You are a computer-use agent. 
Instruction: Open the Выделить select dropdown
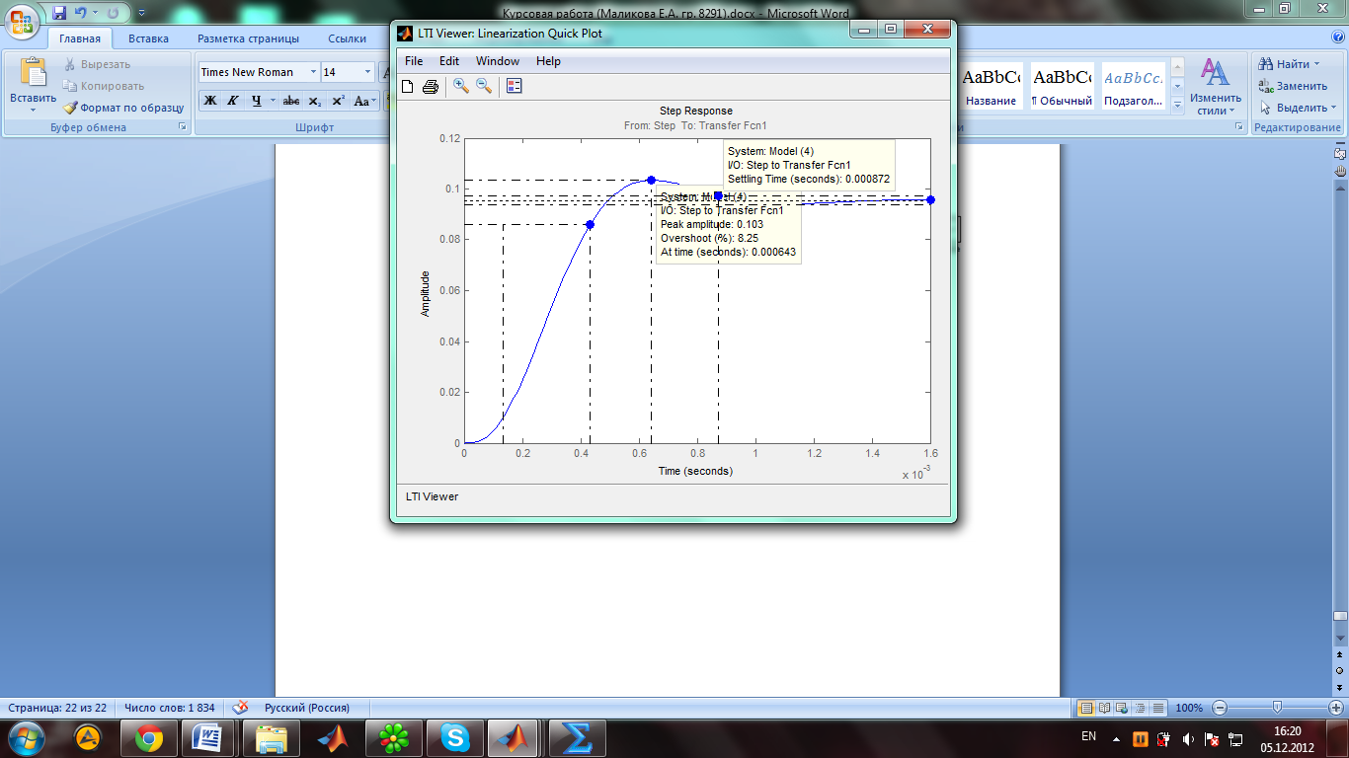(x=1298, y=108)
